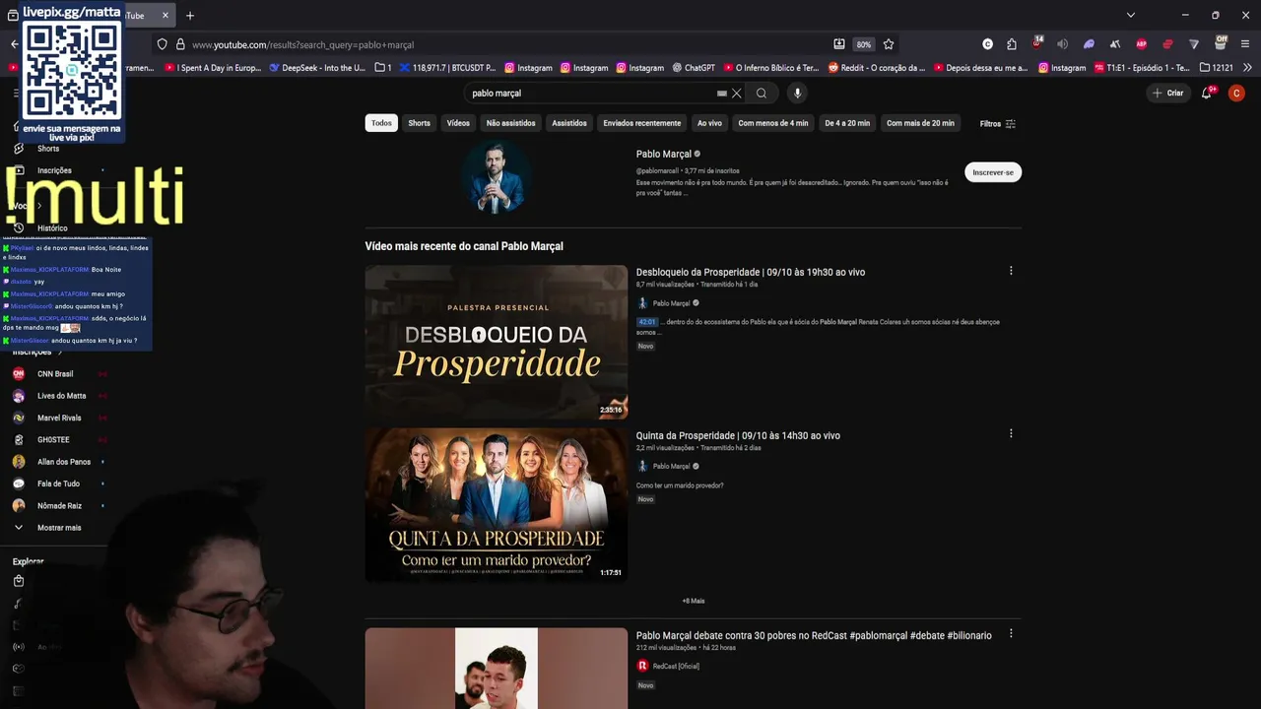Image resolution: width=1261 pixels, height=709 pixels.
Task: Click the YouTube search magnifier button
Action: point(762,94)
